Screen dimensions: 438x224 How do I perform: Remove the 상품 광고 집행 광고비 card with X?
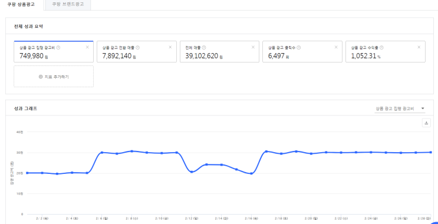tap(87, 47)
